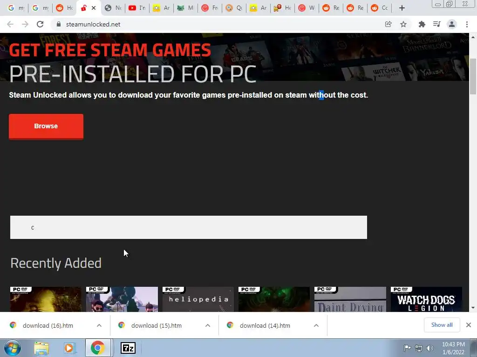Image resolution: width=477 pixels, height=357 pixels.
Task: Share this page using the share icon
Action: coord(388,24)
